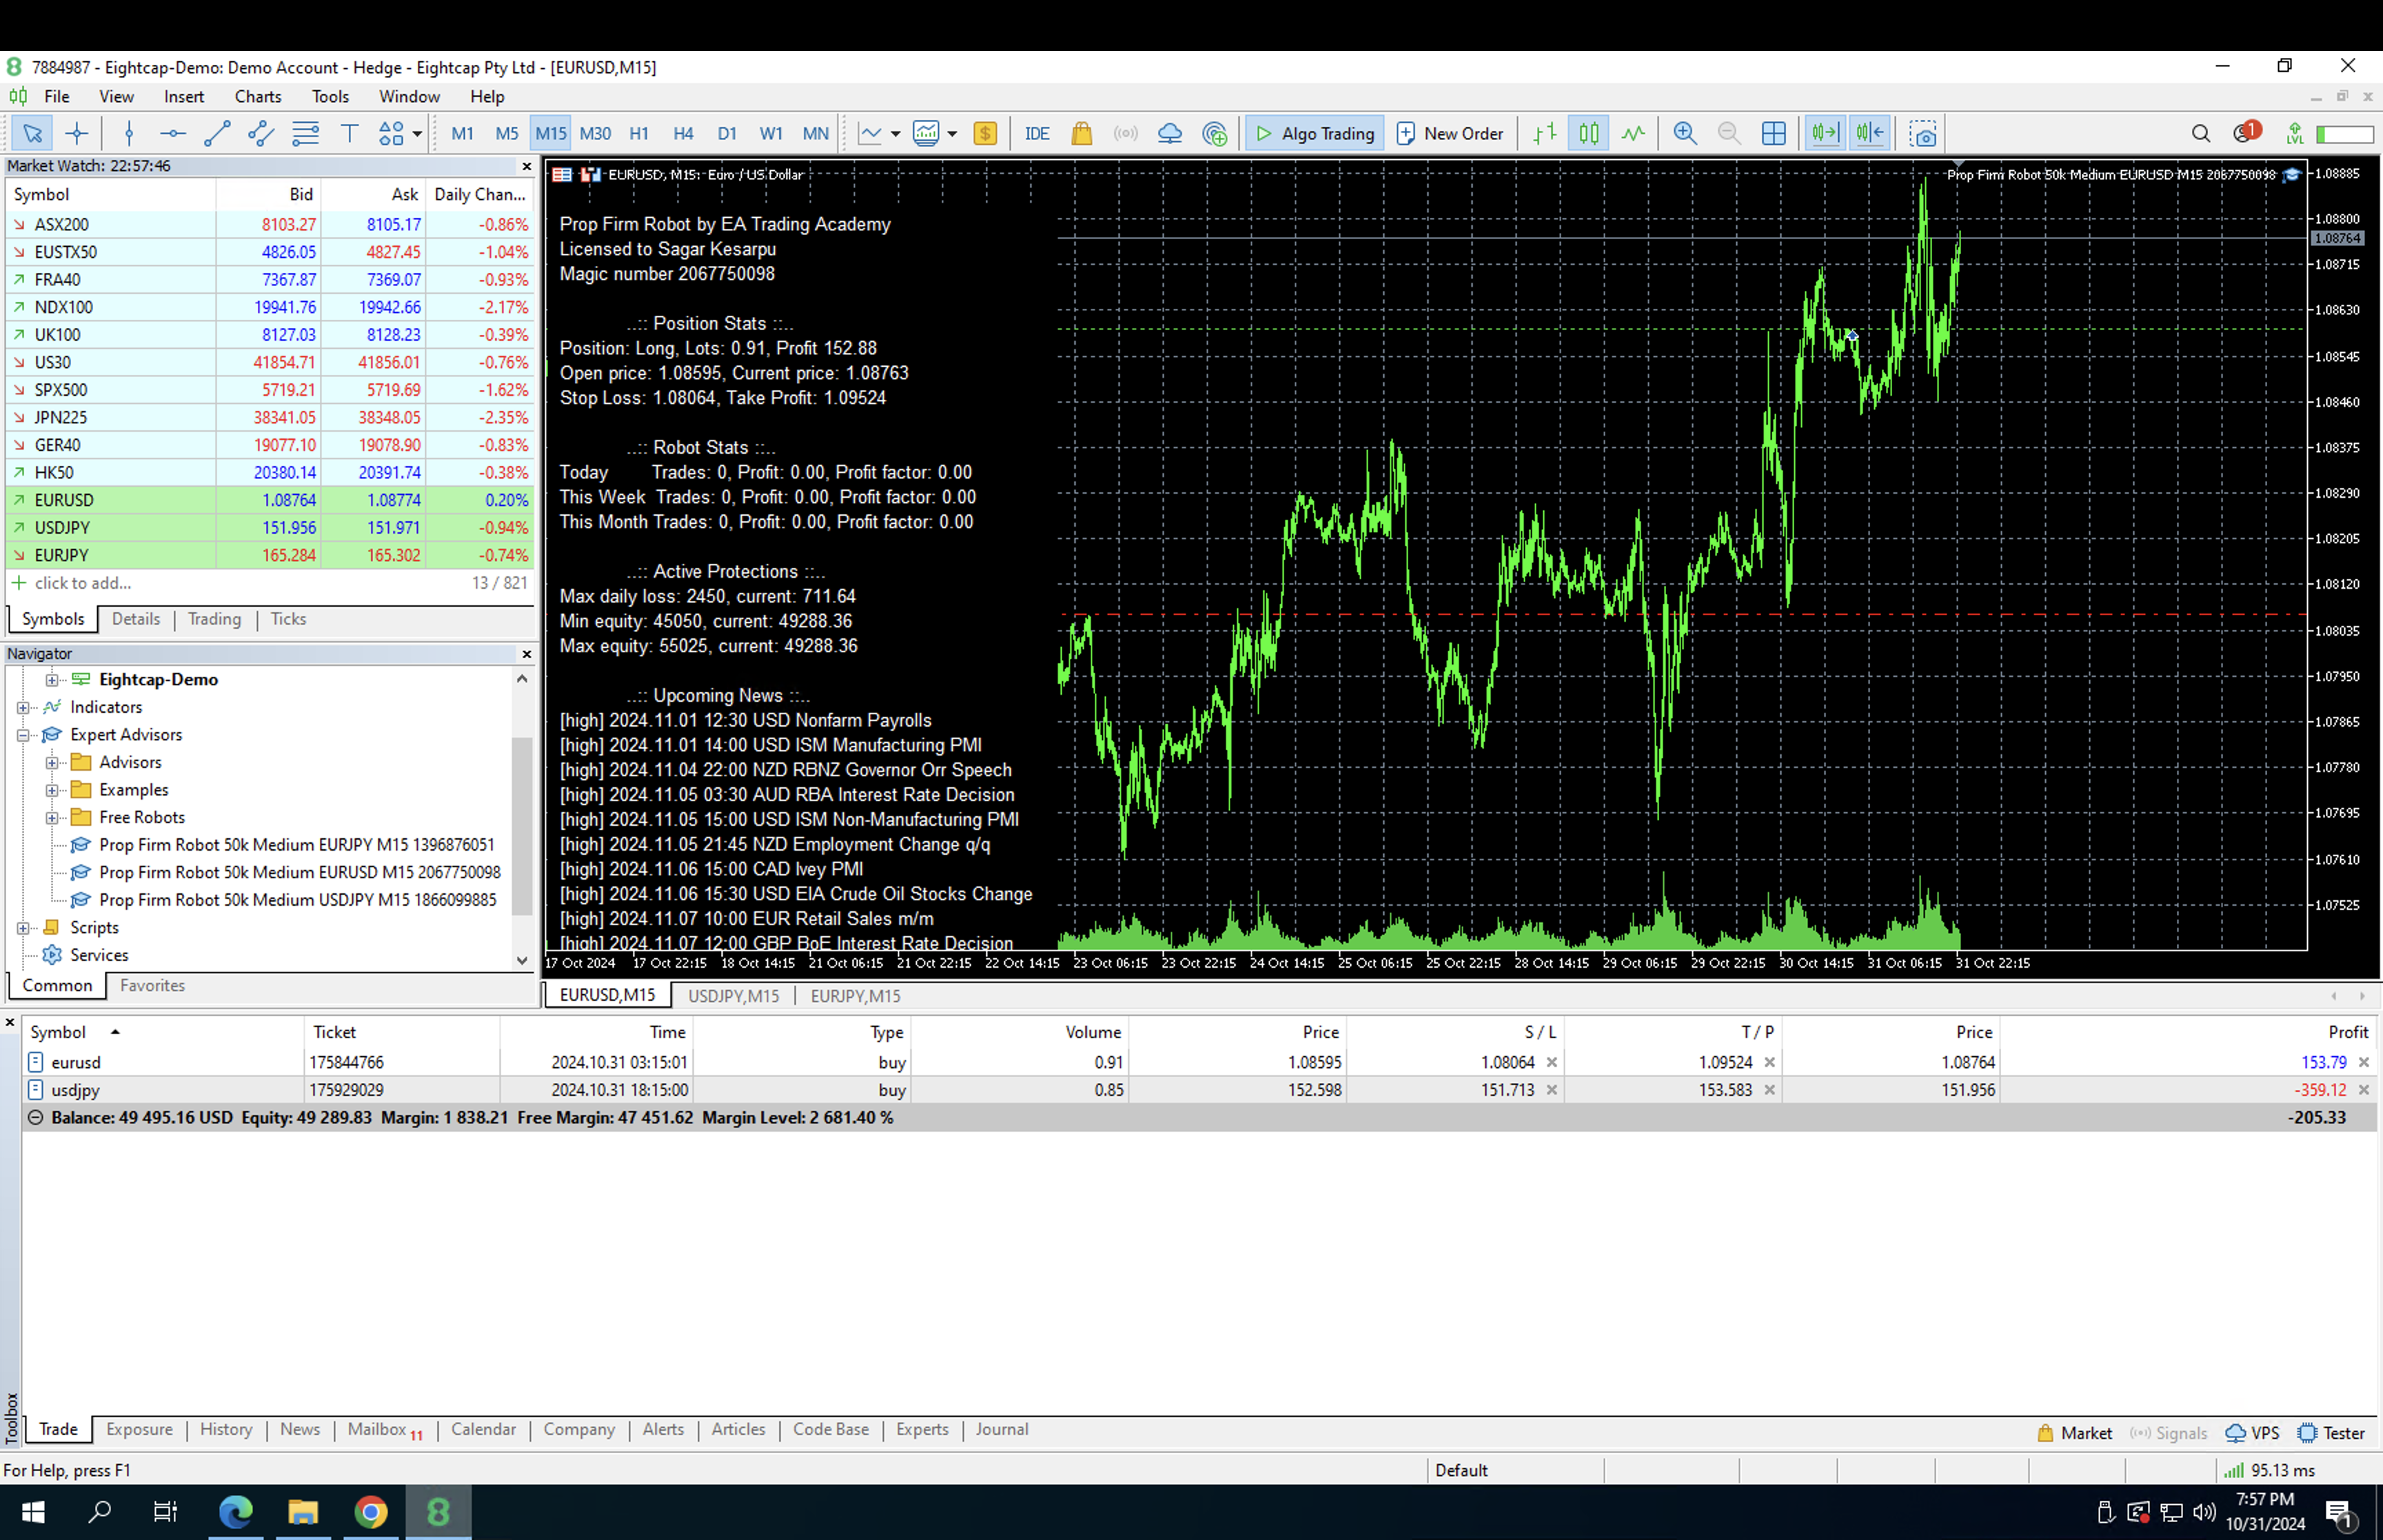The width and height of the screenshot is (2383, 1540).
Task: Select the text label tool
Action: point(349,133)
